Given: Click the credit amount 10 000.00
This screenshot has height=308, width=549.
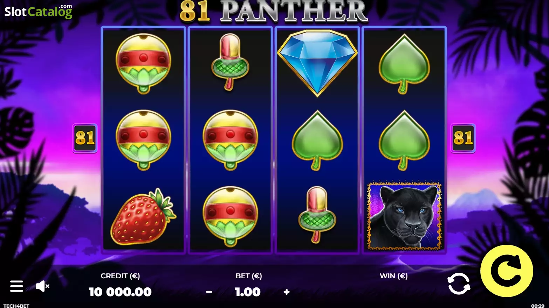Looking at the screenshot, I should (x=120, y=292).
